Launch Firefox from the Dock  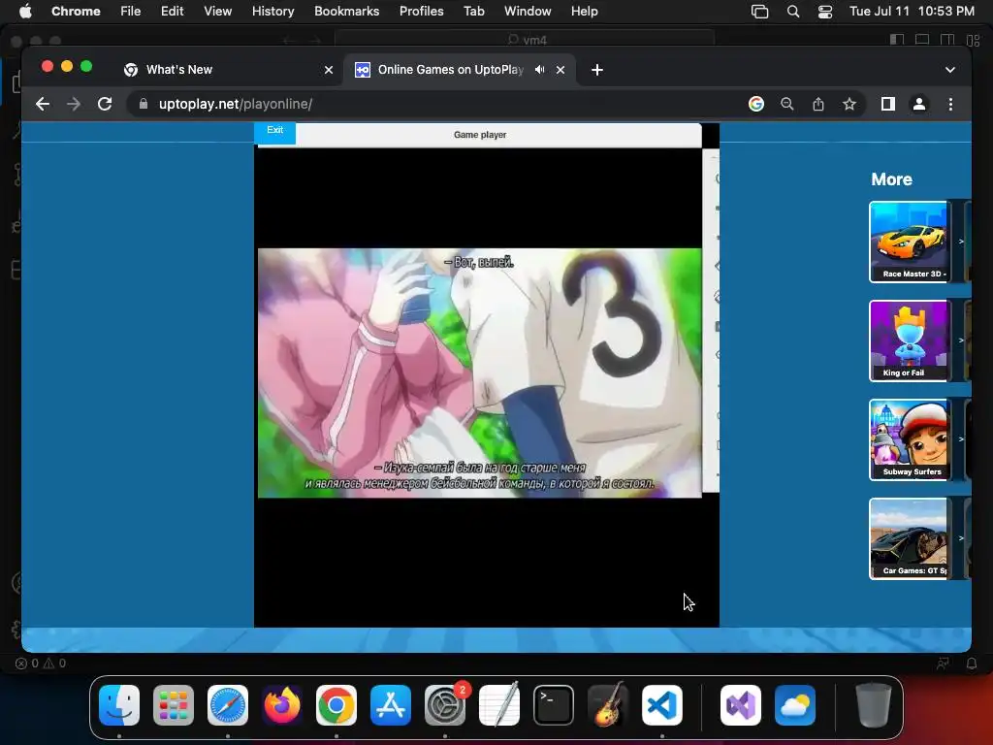282,705
